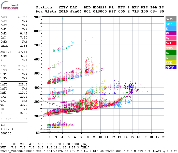Click the W purple legend swatch
178x153 pixels.
pyautogui.click(x=171, y=33)
